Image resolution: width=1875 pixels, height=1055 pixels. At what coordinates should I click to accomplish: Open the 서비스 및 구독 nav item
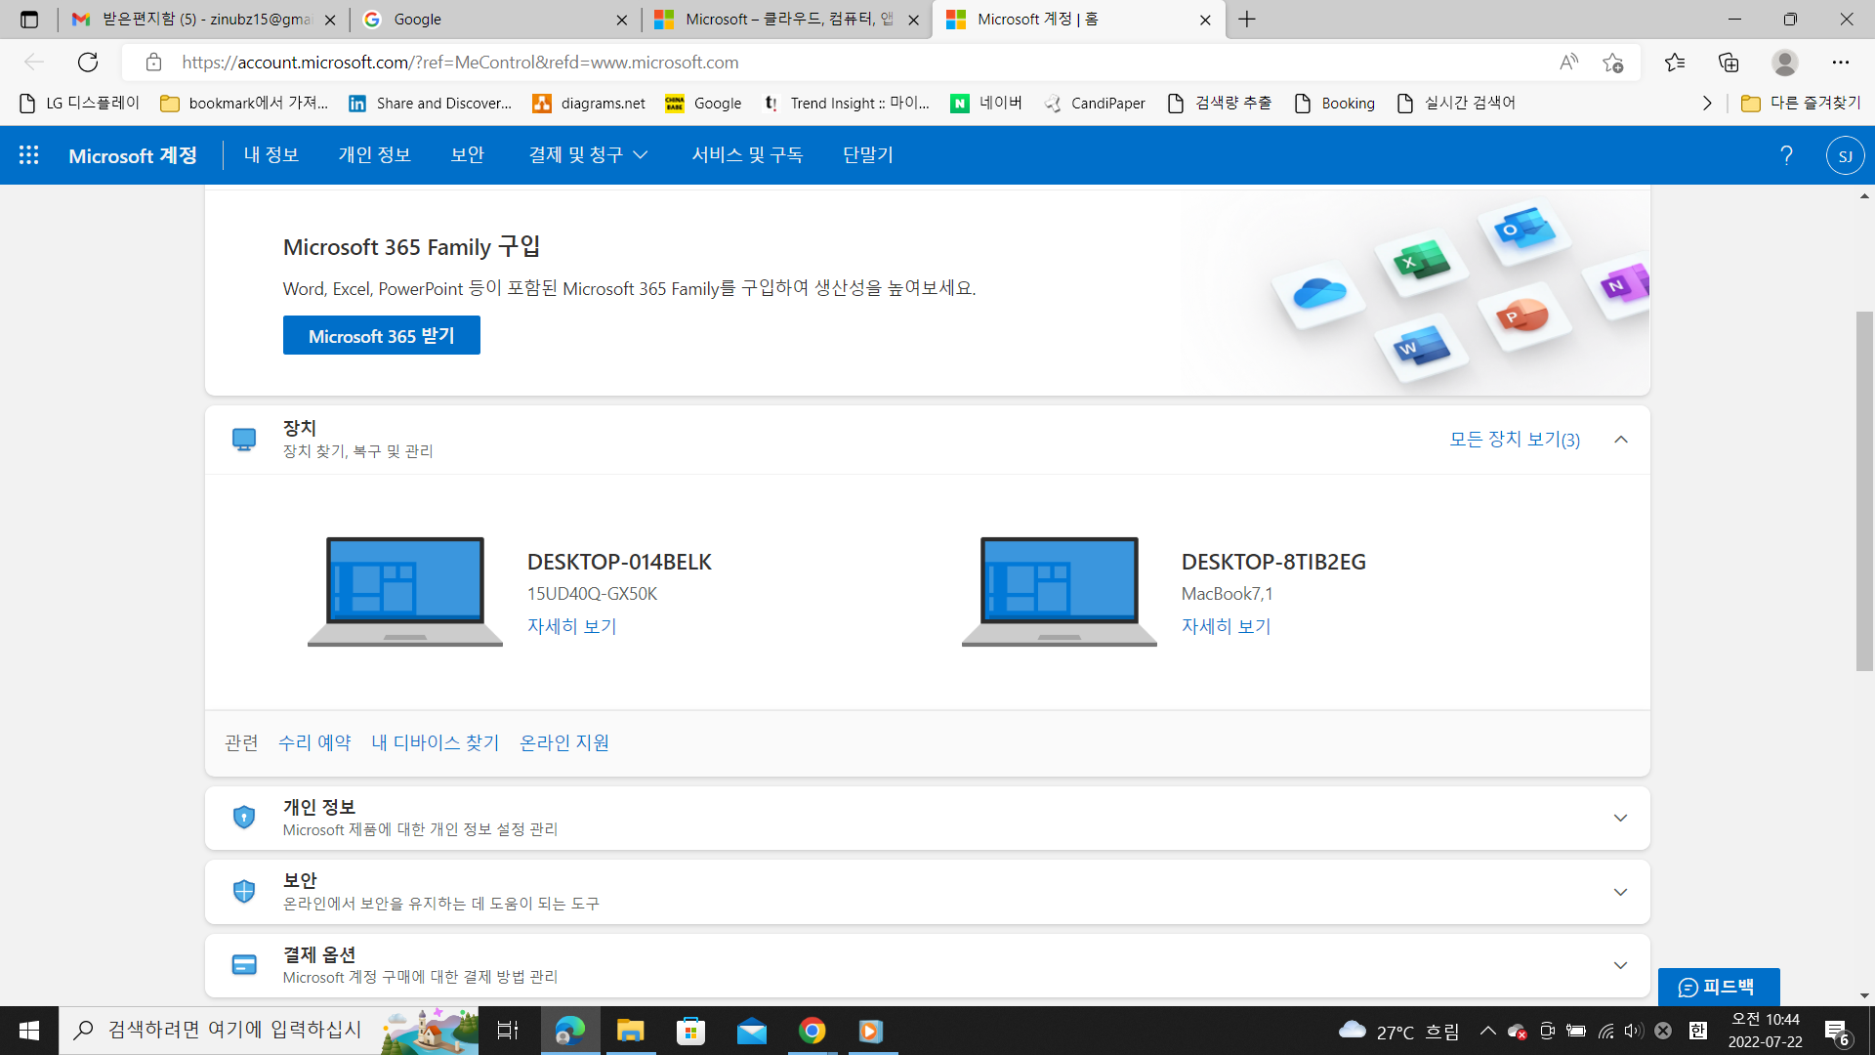click(x=747, y=155)
